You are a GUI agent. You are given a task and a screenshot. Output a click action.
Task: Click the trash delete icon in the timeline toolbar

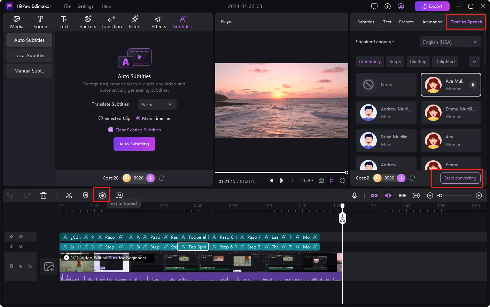click(44, 195)
